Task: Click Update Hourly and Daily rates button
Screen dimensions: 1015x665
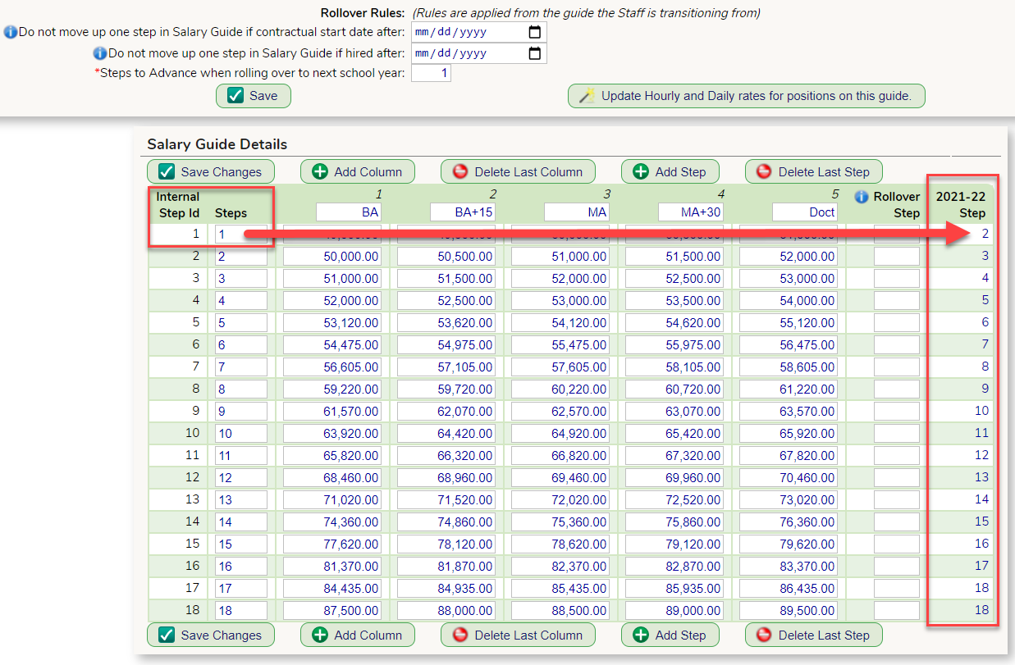Action: coord(747,95)
